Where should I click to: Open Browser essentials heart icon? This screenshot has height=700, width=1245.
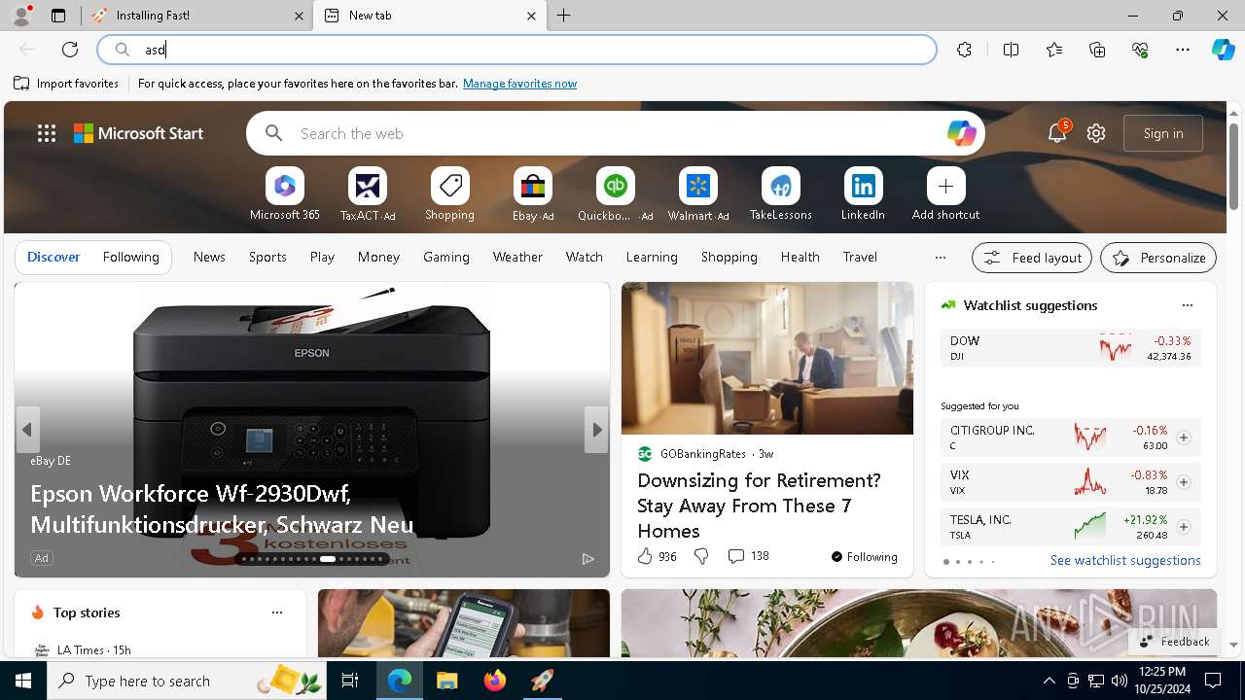click(x=1140, y=50)
